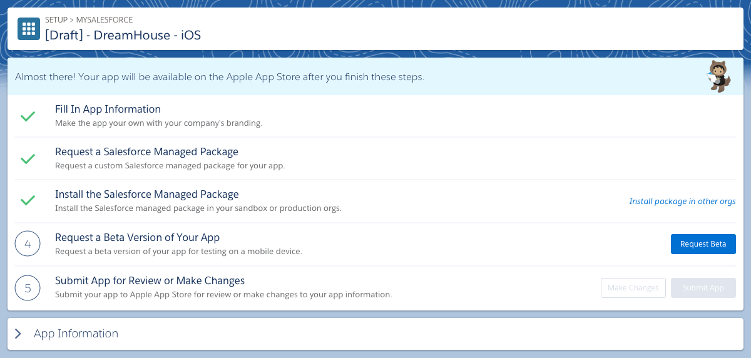Select the step 5 circle indicator
Image resolution: width=751 pixels, height=358 pixels.
coord(28,288)
